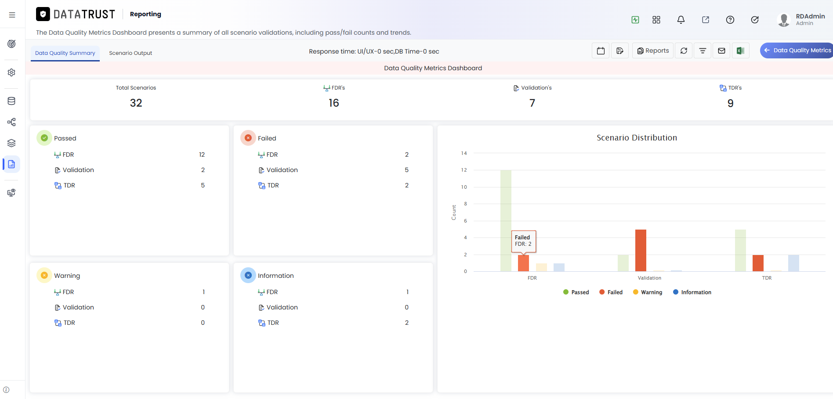Screen dimensions: 833x399
Task: Click the Reports button
Action: tap(653, 51)
